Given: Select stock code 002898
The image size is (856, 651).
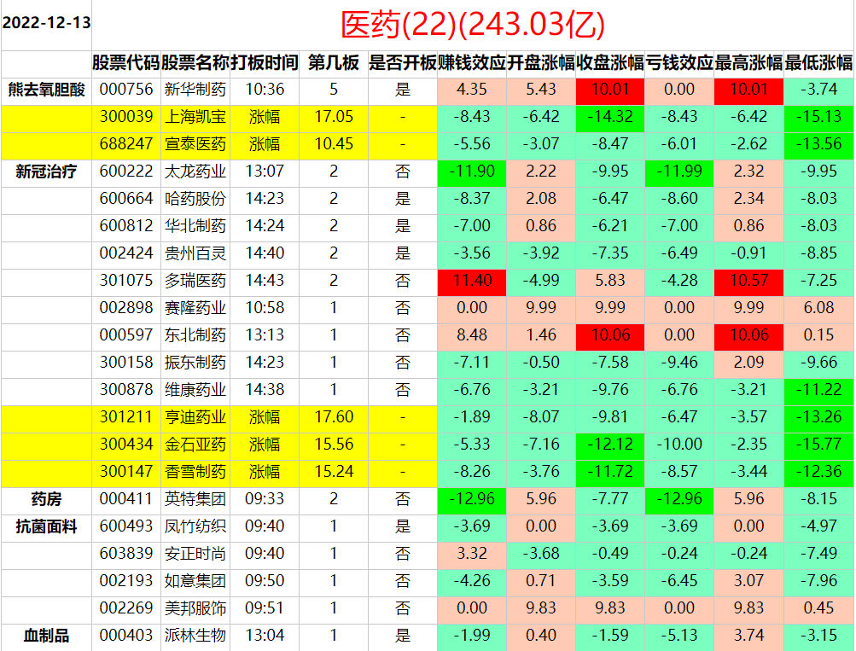Looking at the screenshot, I should coord(126,308).
